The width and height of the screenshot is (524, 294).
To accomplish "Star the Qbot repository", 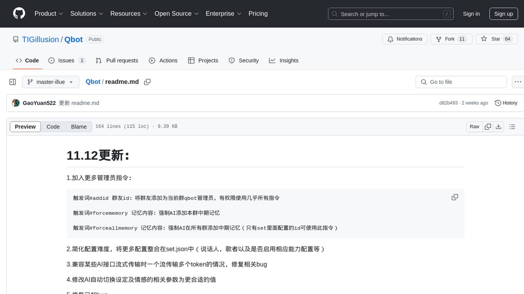I will pyautogui.click(x=497, y=39).
